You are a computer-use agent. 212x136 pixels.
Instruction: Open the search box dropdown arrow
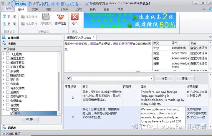(152, 78)
